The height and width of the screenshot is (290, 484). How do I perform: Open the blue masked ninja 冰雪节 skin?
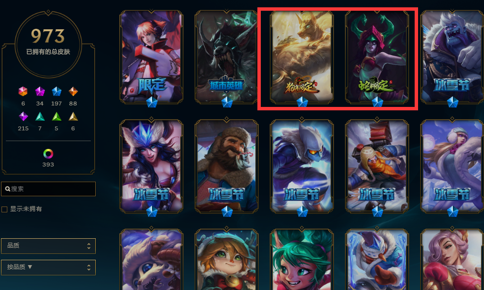(301, 166)
